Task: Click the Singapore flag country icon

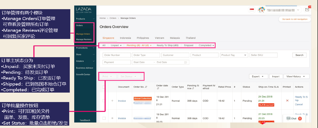Action: click(252, 10)
